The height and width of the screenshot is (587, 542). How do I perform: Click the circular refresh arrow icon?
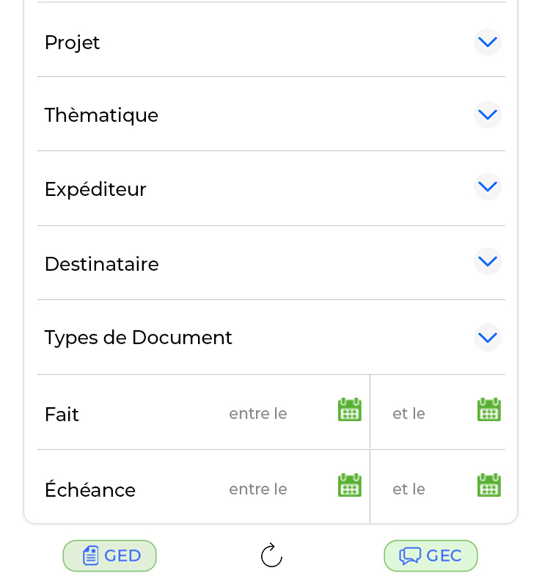coord(271,555)
